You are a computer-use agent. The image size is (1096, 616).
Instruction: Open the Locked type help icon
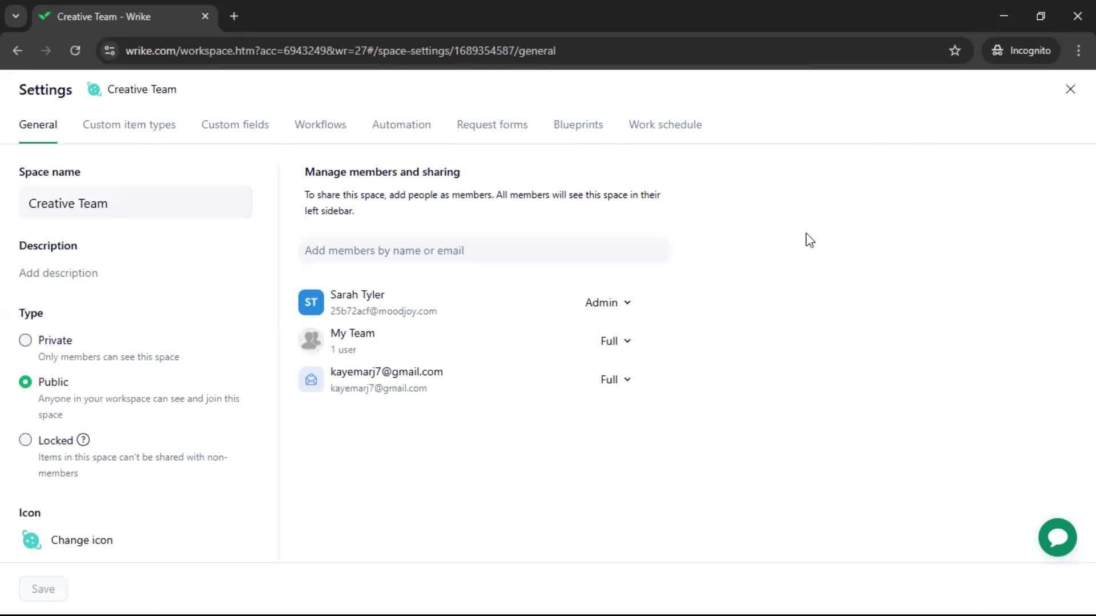(83, 440)
